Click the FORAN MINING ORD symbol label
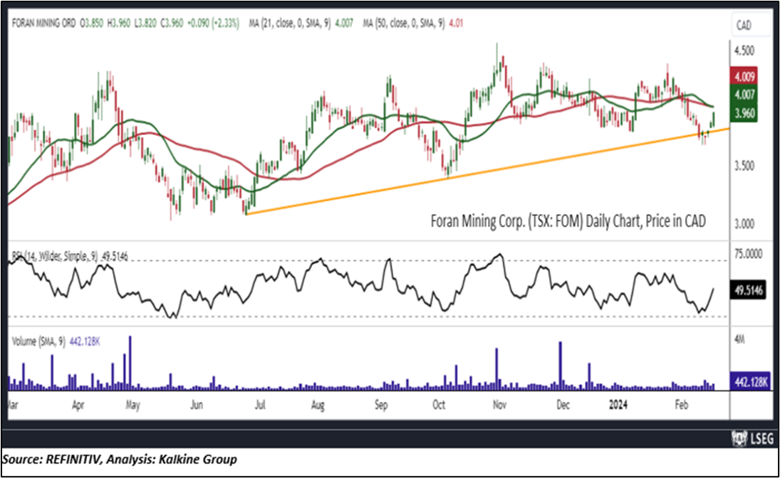The width and height of the screenshot is (780, 478). 43,23
